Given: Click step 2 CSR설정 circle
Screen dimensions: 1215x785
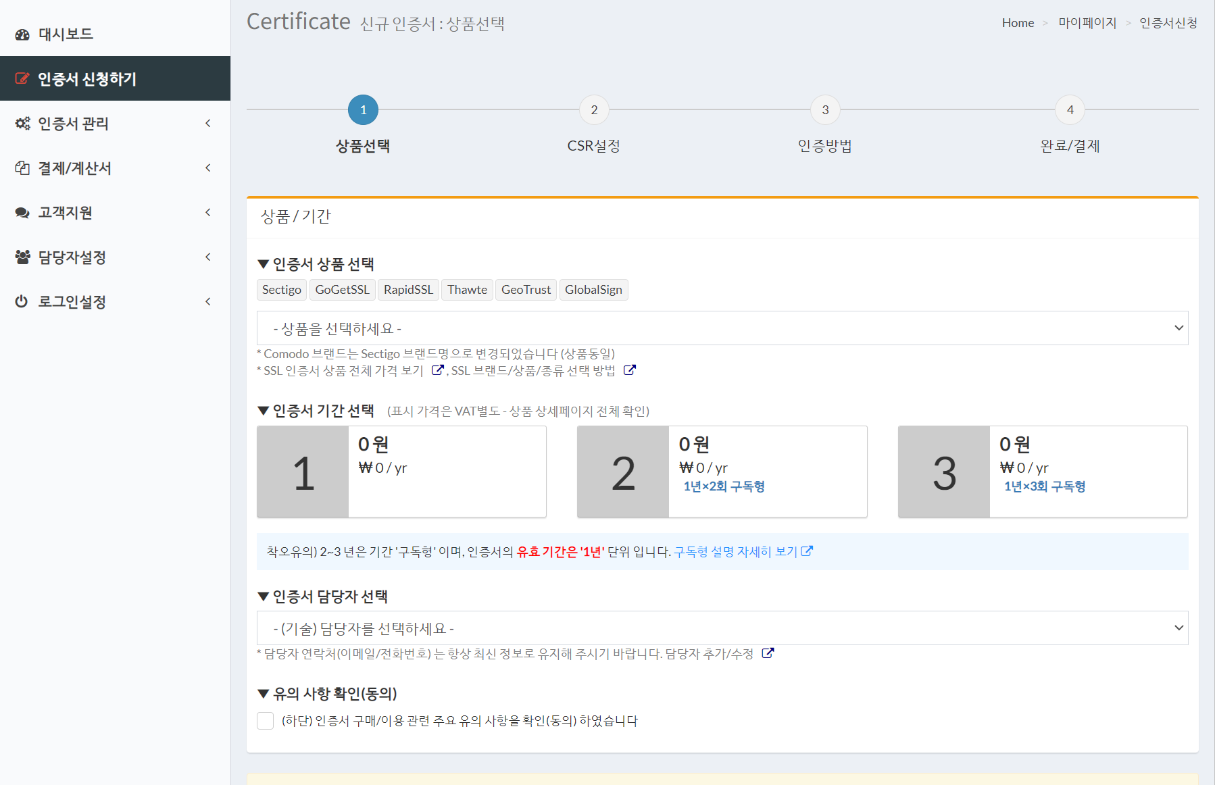Looking at the screenshot, I should [594, 109].
